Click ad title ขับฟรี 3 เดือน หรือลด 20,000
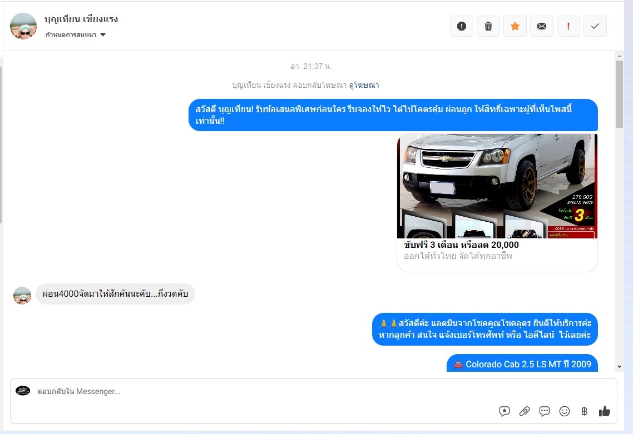The width and height of the screenshot is (633, 434). coord(461,245)
